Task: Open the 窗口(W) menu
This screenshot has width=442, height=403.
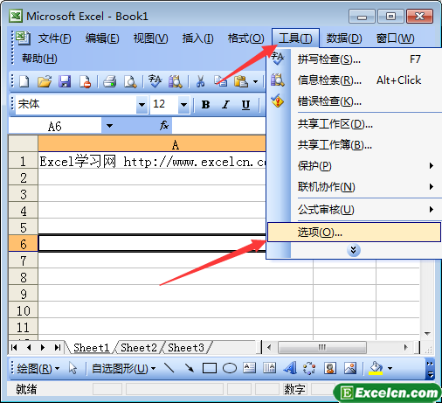Action: (395, 38)
